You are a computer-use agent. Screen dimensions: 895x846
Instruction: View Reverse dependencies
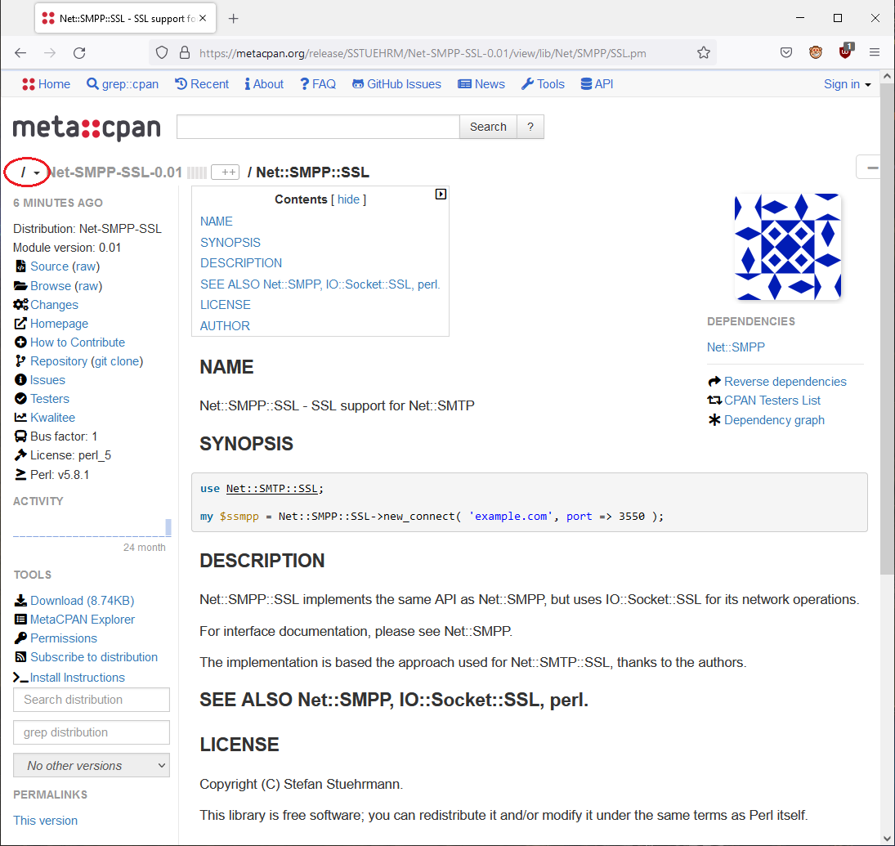(x=785, y=381)
